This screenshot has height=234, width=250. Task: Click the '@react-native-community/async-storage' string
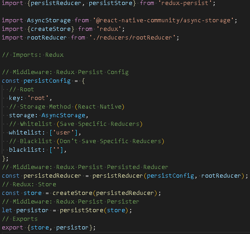click(x=163, y=20)
